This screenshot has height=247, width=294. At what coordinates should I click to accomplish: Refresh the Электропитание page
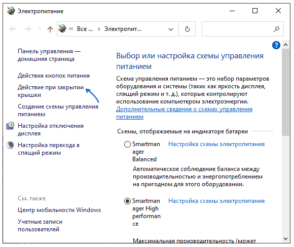pyautogui.click(x=187, y=29)
